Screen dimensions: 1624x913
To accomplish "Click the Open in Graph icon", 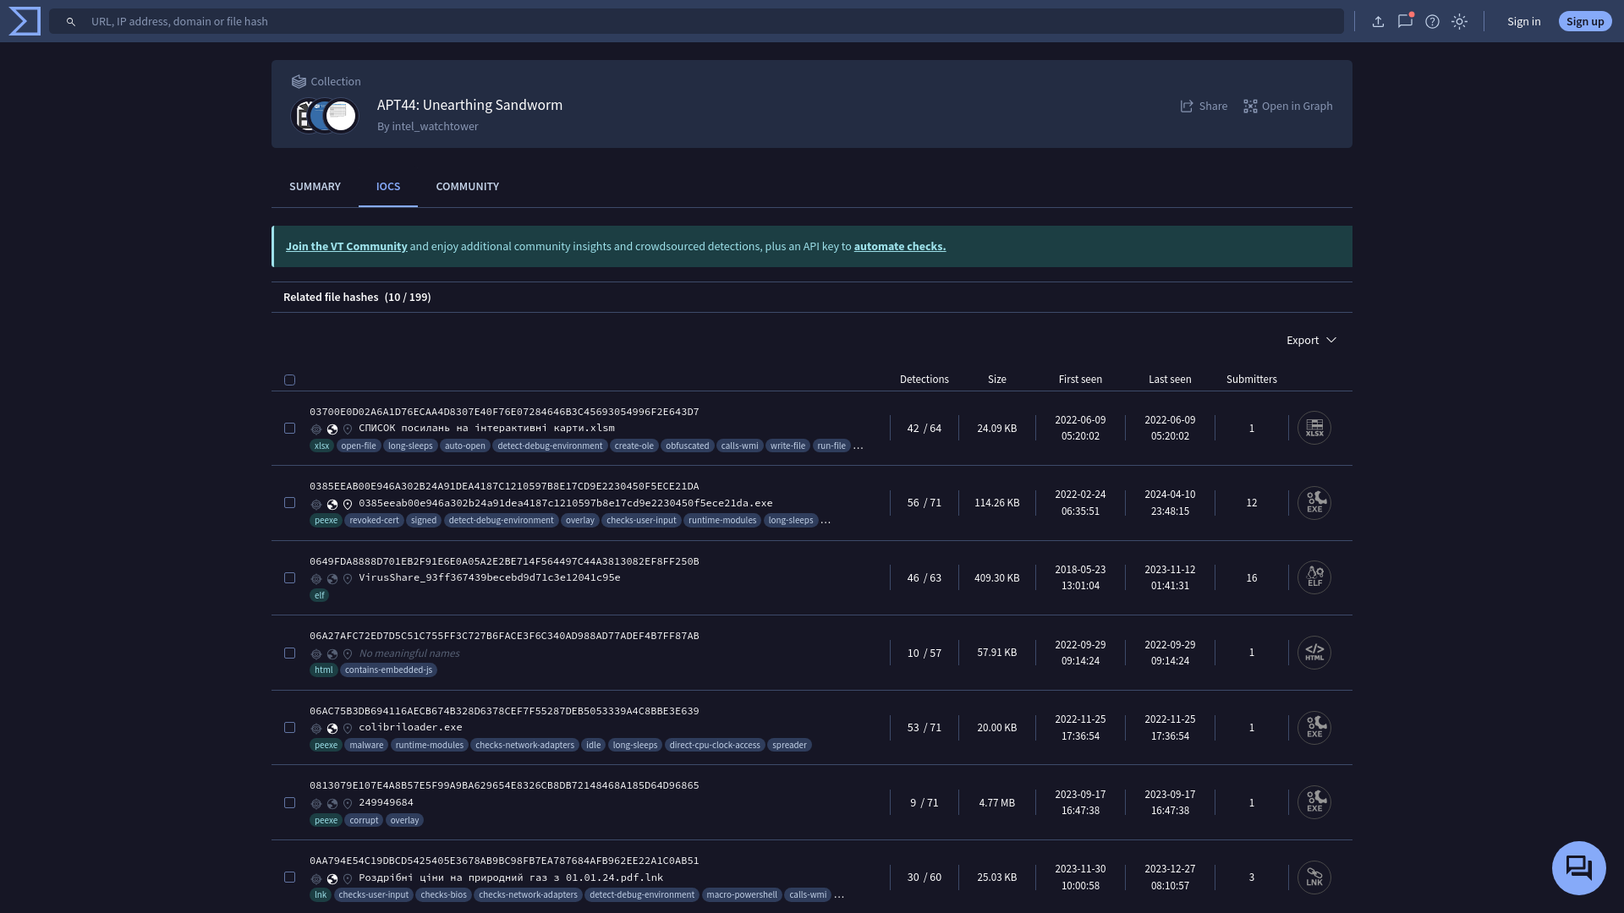I will [x=1249, y=106].
